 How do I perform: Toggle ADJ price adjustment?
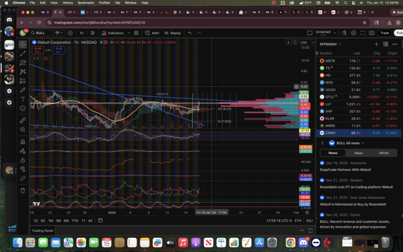310,221
